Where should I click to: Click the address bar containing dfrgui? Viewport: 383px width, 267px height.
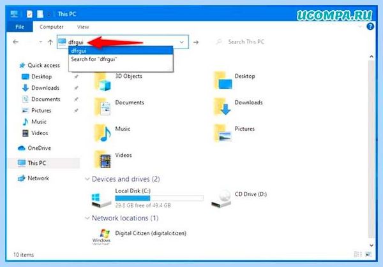click(123, 42)
